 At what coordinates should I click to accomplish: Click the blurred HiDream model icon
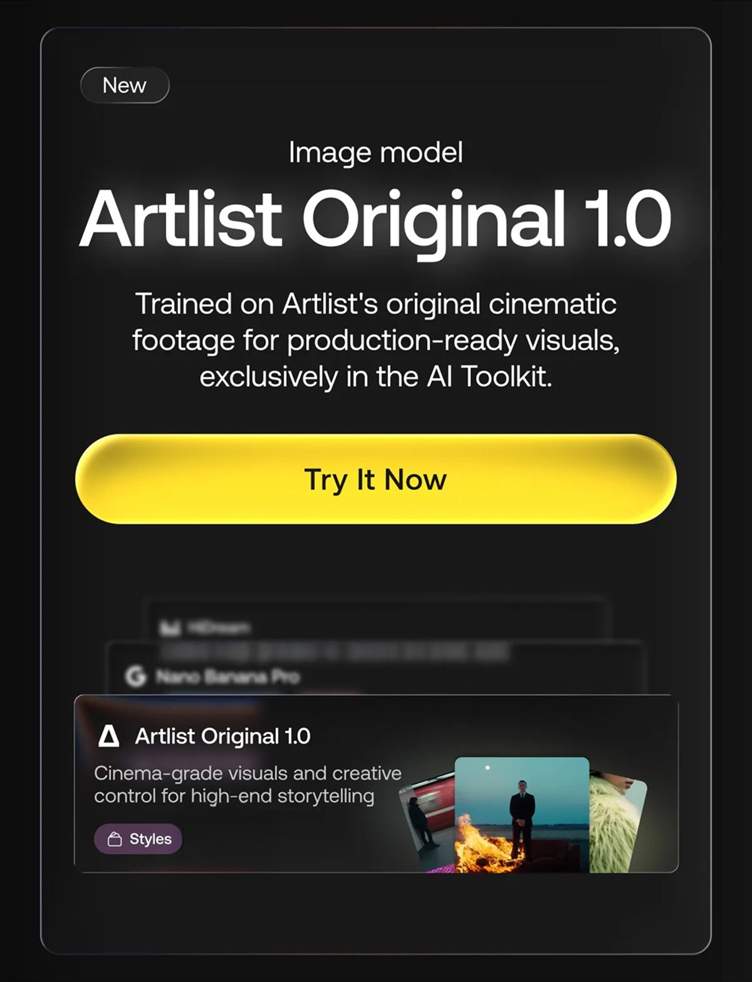[168, 627]
